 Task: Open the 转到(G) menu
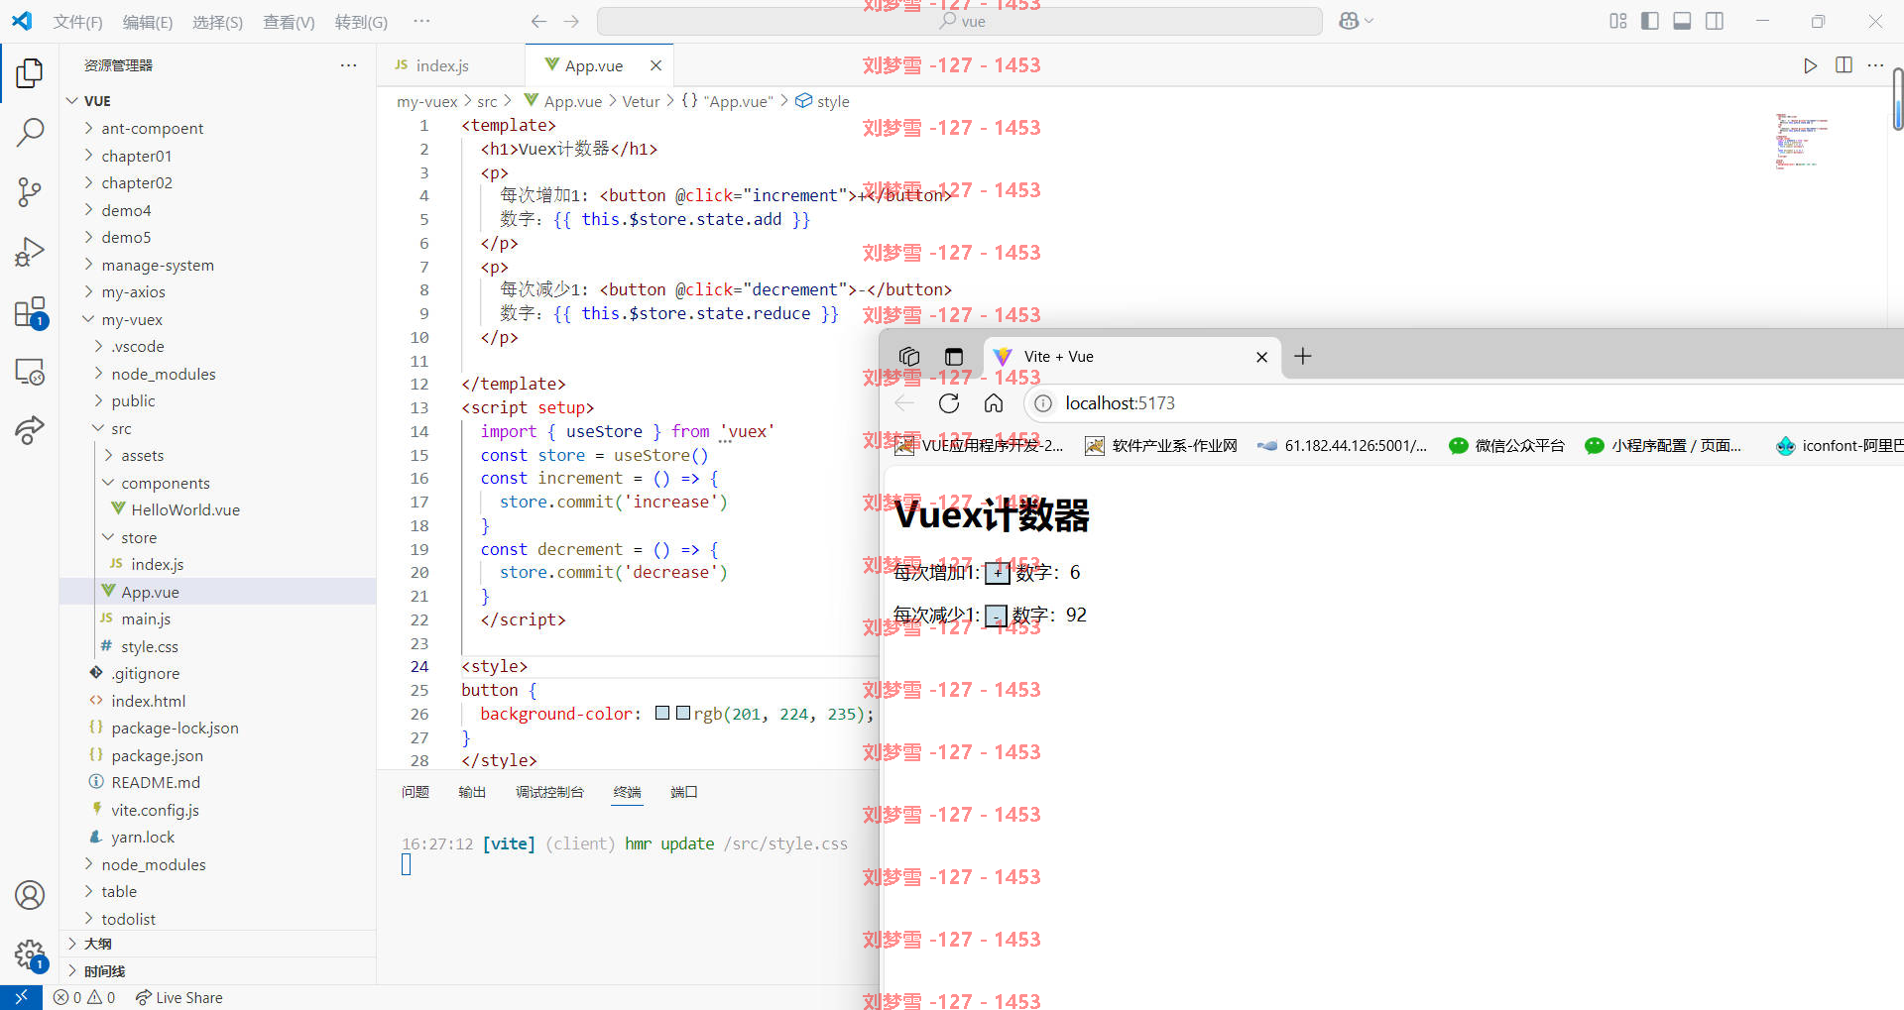click(361, 22)
